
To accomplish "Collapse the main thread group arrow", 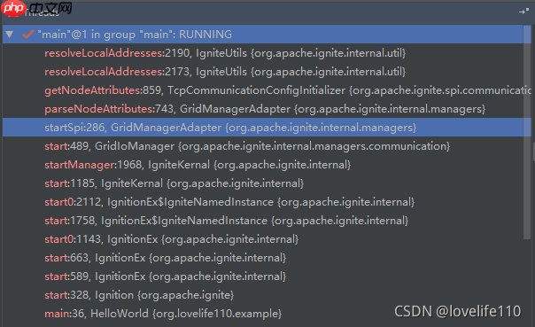I will [10, 35].
